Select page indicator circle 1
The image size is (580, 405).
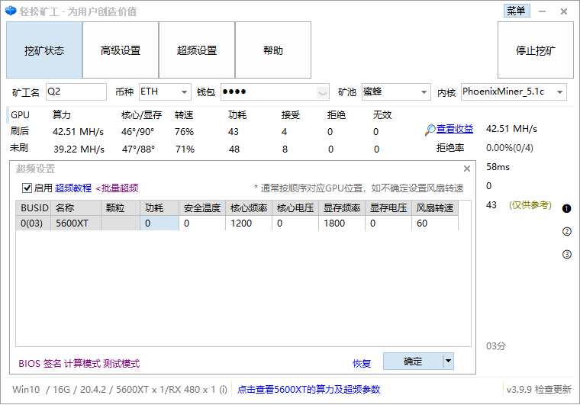tap(566, 208)
